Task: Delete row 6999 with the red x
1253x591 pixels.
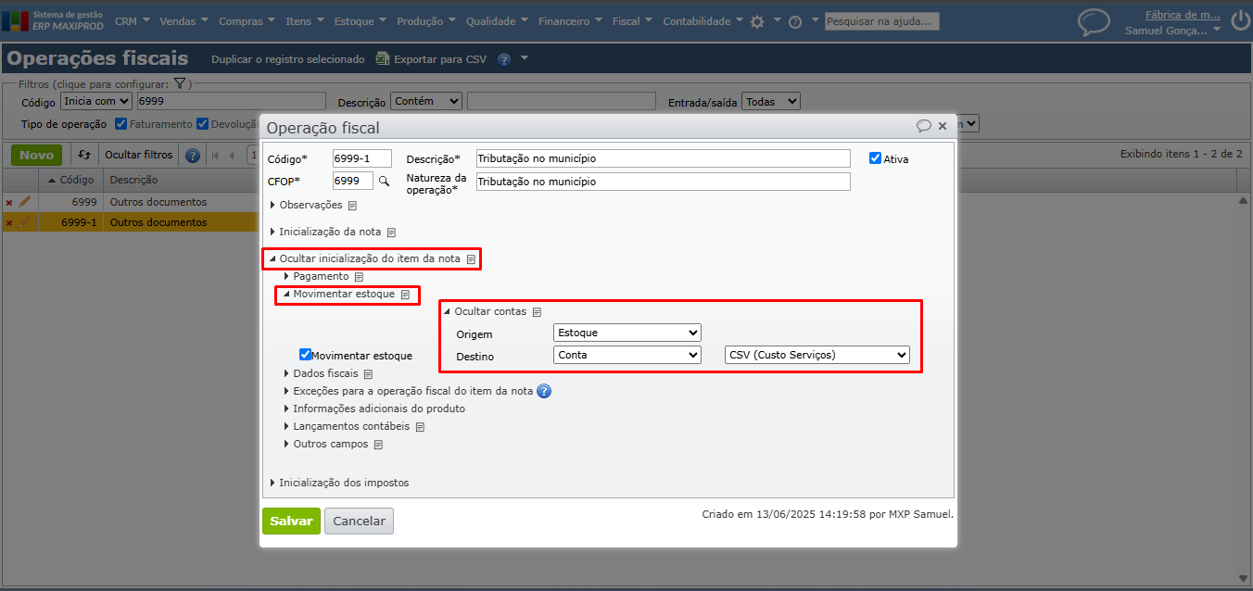Action: [x=9, y=203]
